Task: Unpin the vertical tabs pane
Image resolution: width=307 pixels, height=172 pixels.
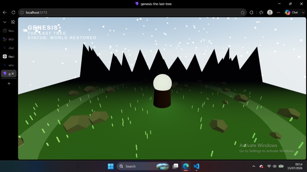Action: [x=13, y=22]
